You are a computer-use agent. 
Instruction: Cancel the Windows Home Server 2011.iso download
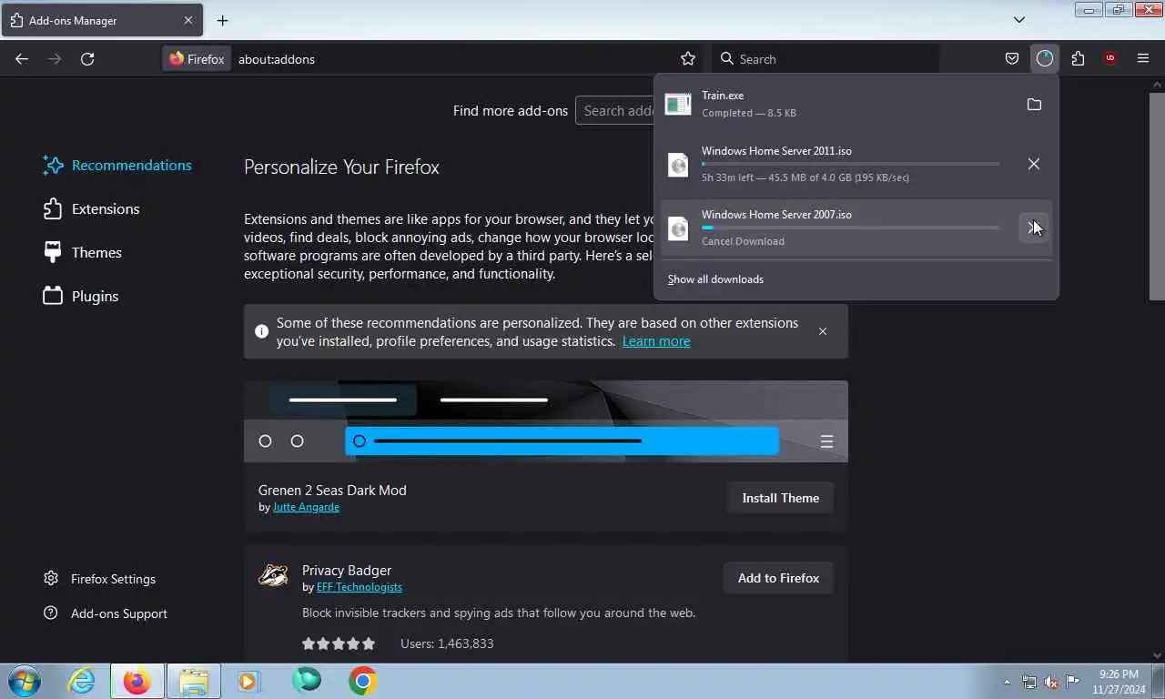tap(1034, 164)
